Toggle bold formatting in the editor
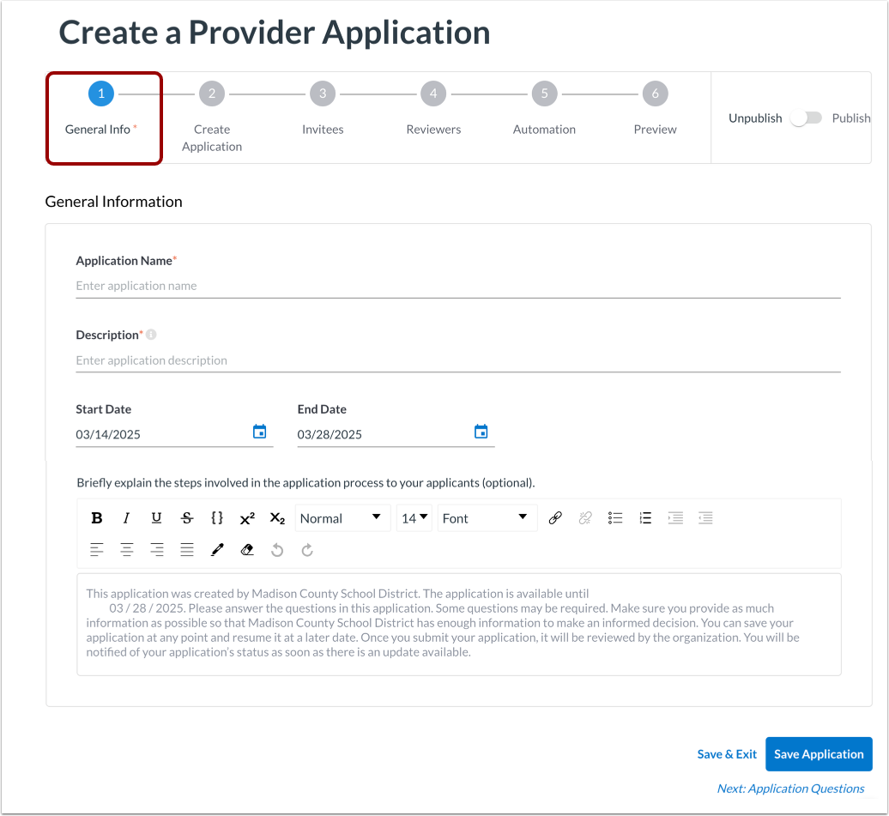This screenshot has height=816, width=889. coord(97,517)
